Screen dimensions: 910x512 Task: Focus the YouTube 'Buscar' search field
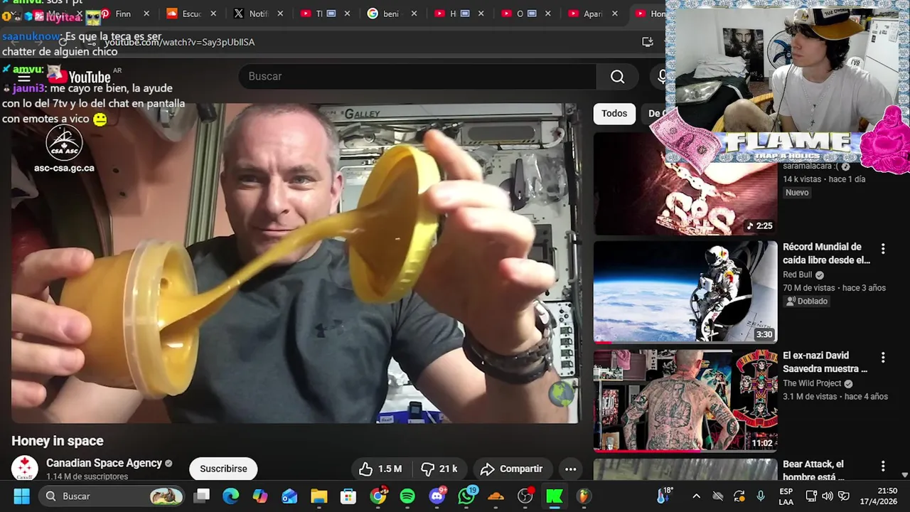pos(417,76)
